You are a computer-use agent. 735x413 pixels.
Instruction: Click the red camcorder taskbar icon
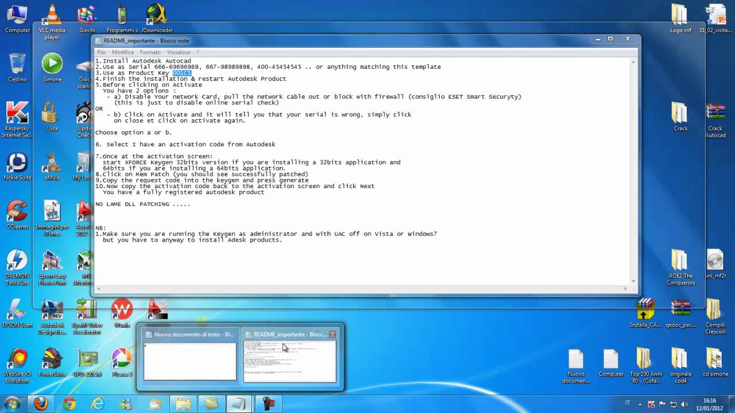(268, 404)
